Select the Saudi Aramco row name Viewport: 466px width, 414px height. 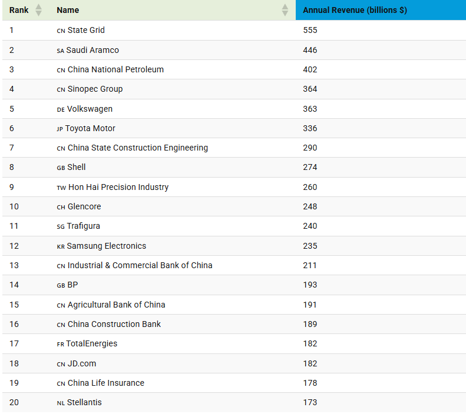tap(92, 50)
